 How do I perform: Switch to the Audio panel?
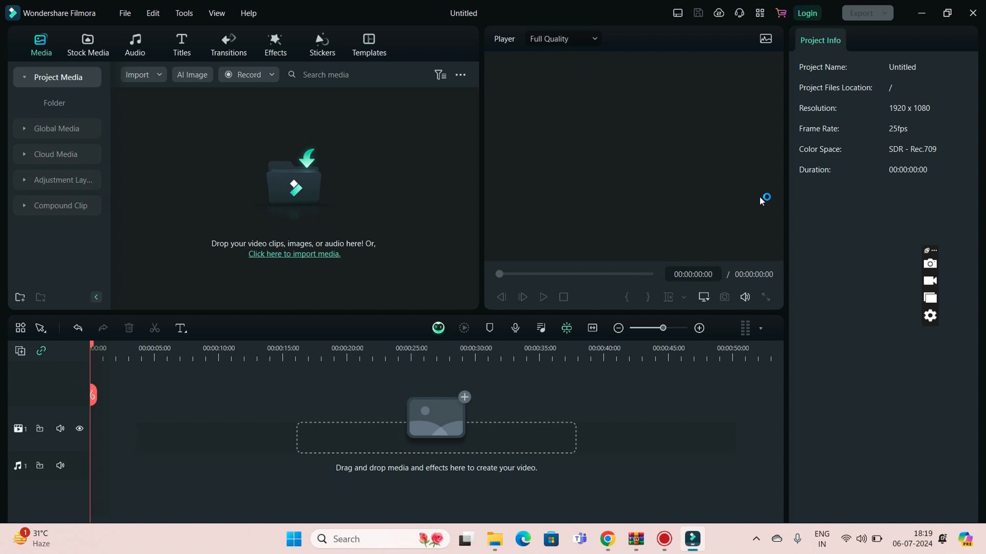tap(135, 44)
